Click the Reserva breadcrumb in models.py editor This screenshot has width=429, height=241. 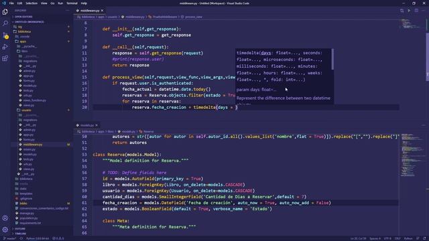point(149,132)
